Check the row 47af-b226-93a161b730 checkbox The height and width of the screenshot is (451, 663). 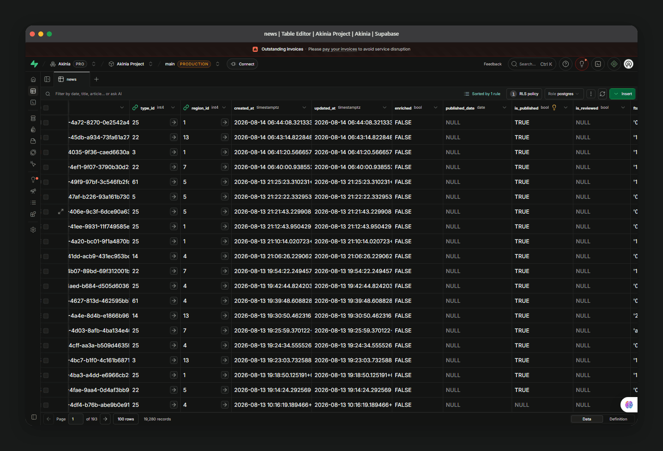(x=46, y=197)
